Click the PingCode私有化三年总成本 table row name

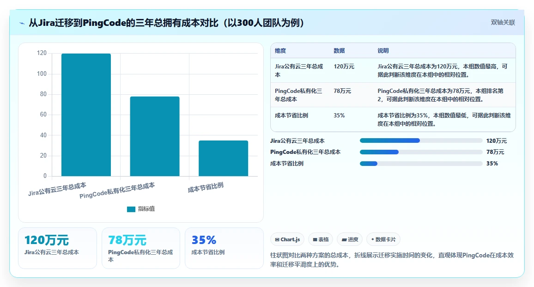click(x=298, y=95)
